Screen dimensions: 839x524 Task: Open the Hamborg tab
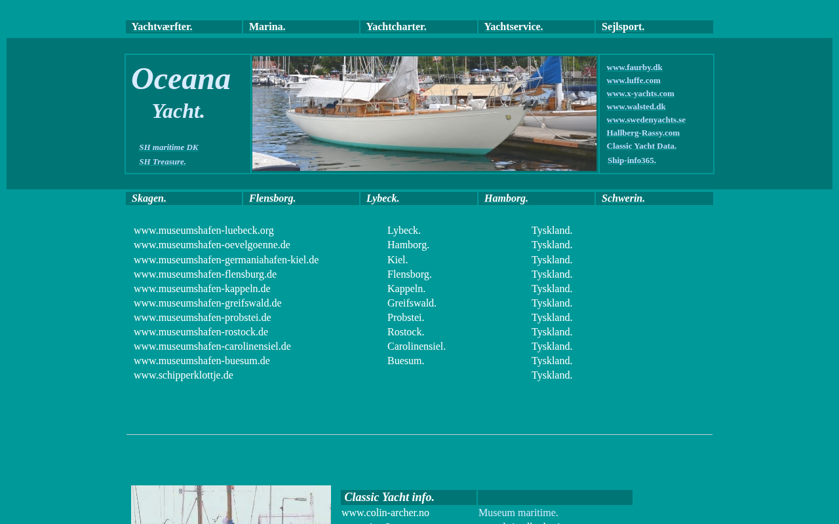pyautogui.click(x=506, y=198)
